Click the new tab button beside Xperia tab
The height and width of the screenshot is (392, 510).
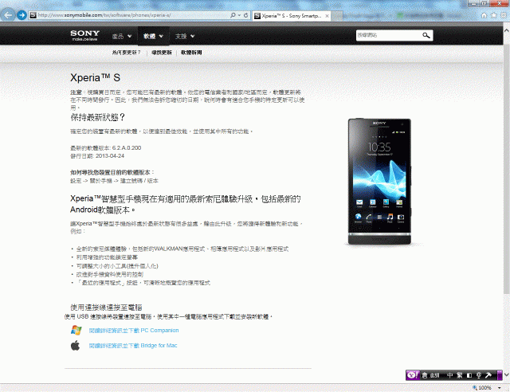(337, 16)
